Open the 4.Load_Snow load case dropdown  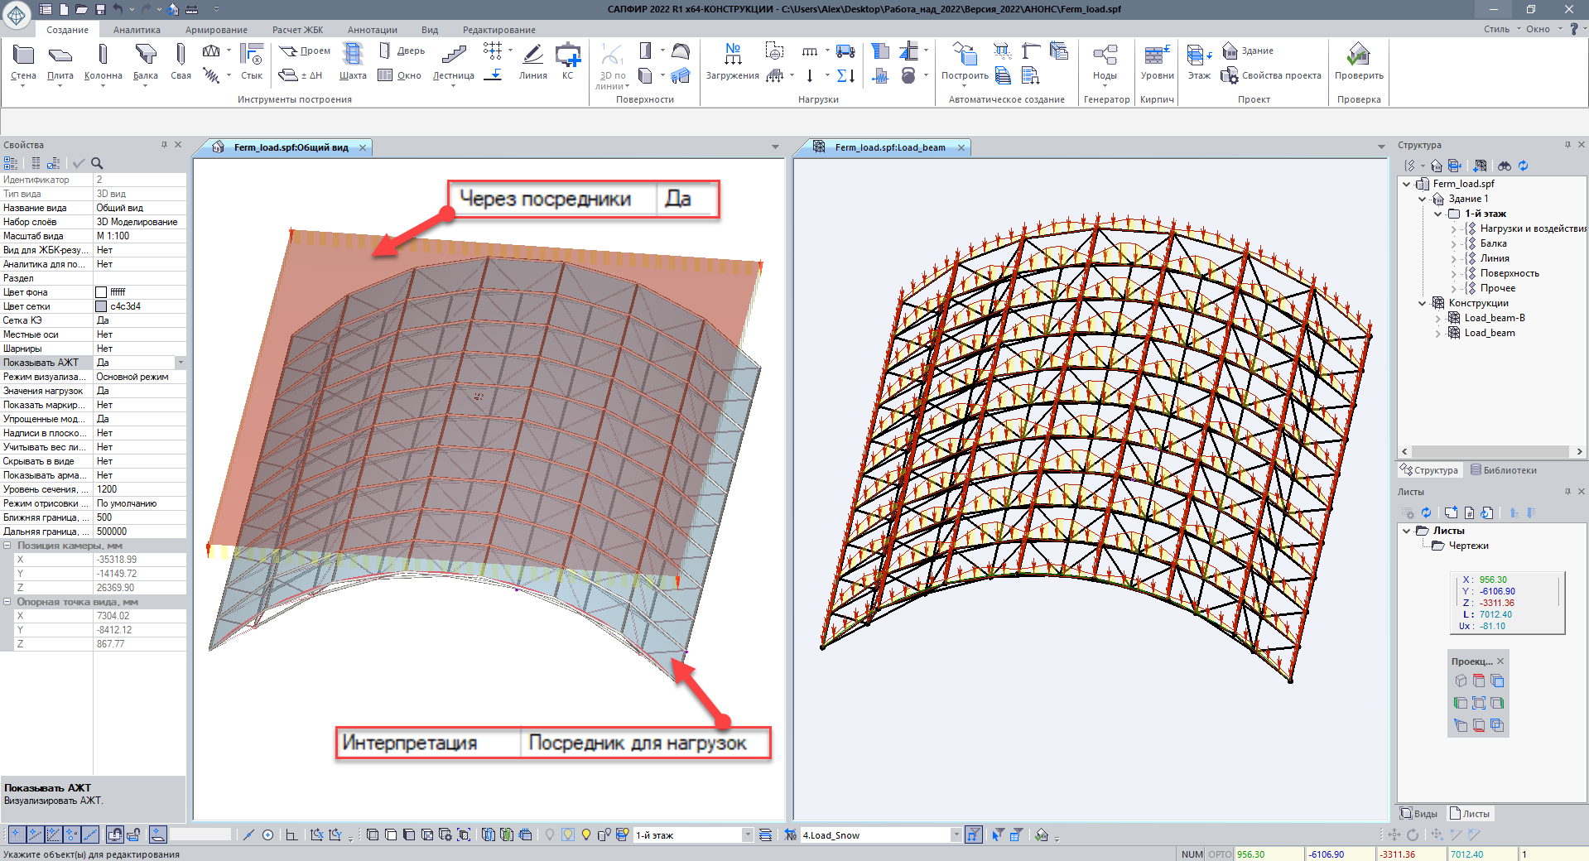coord(956,835)
